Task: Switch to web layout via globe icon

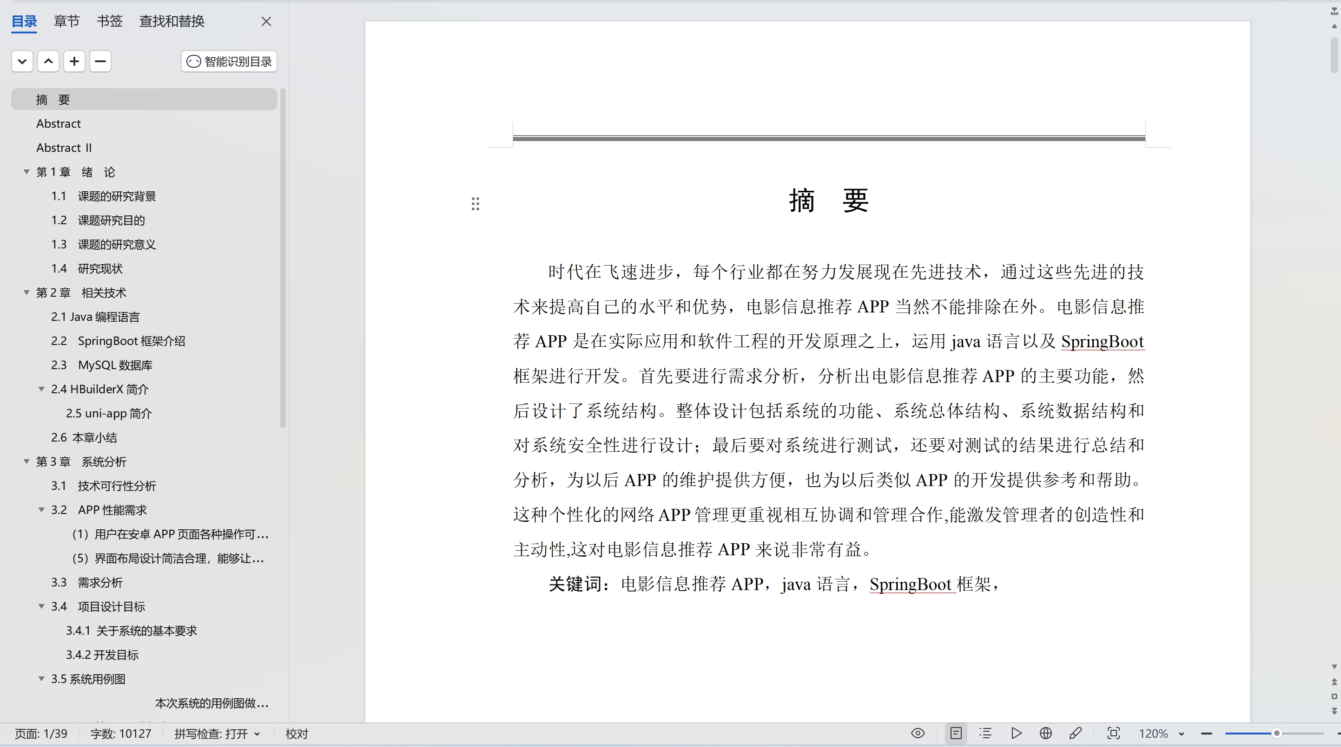Action: pos(1045,733)
